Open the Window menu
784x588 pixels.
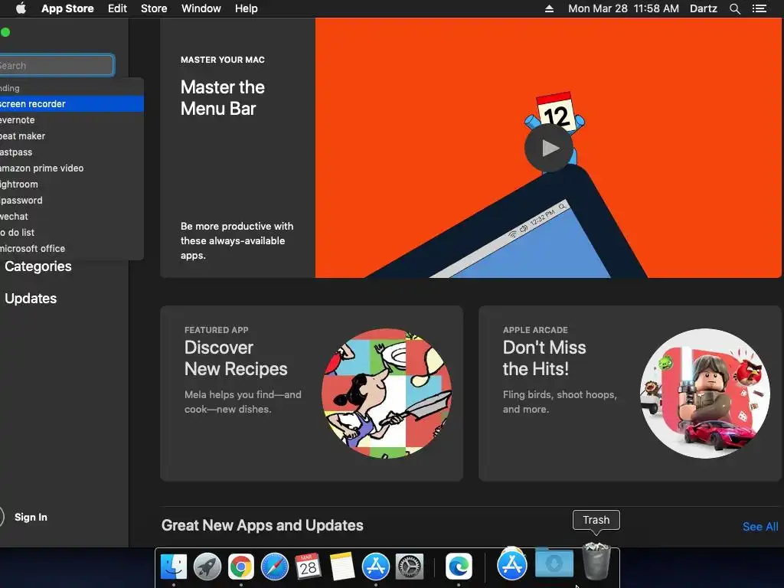click(201, 8)
